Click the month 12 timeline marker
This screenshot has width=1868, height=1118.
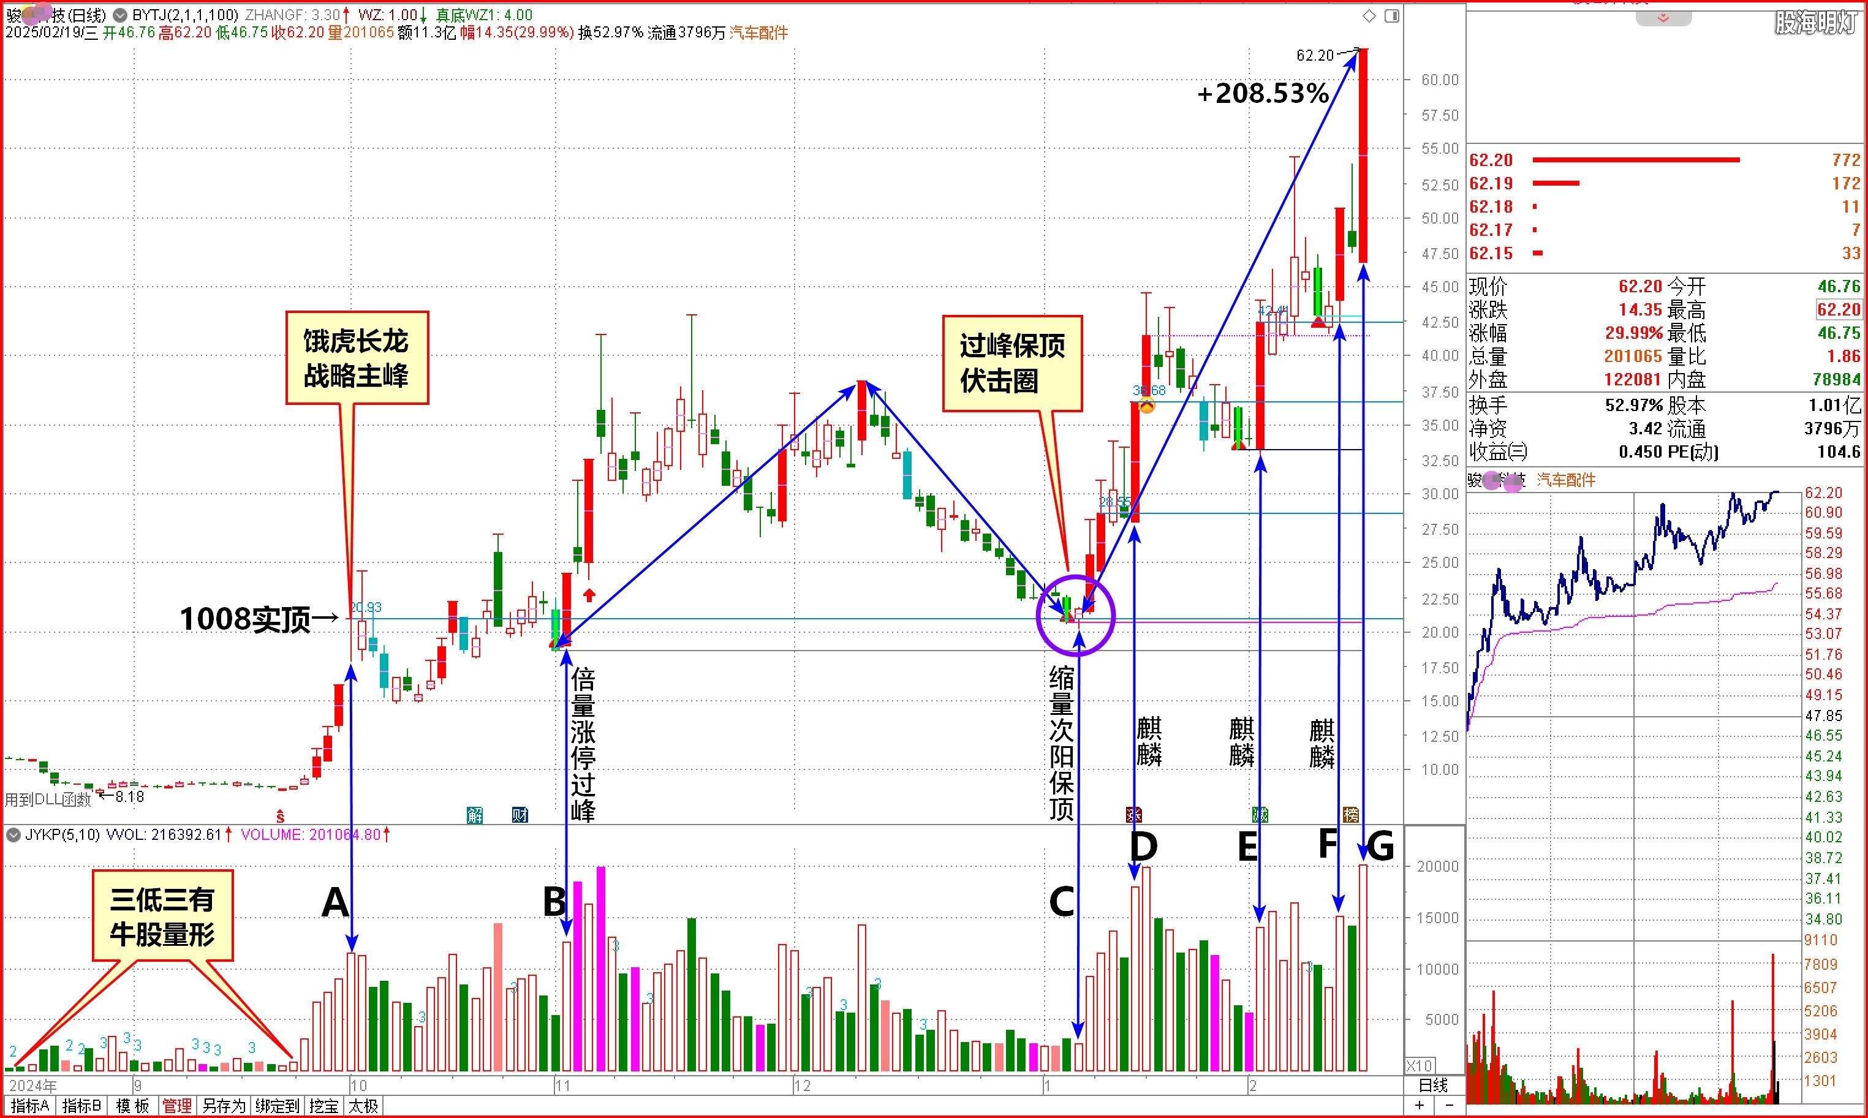coord(803,1086)
